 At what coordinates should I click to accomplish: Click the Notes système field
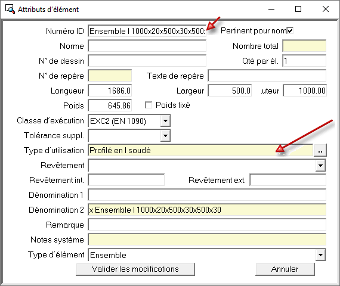click(207, 240)
